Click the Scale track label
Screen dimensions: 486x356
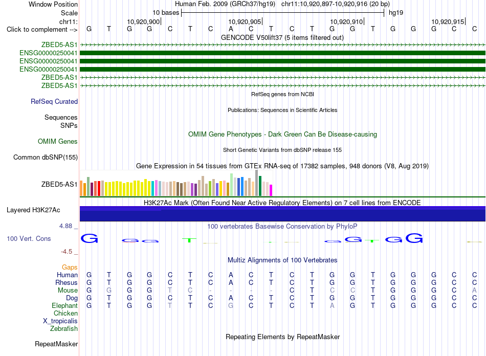tap(69, 13)
